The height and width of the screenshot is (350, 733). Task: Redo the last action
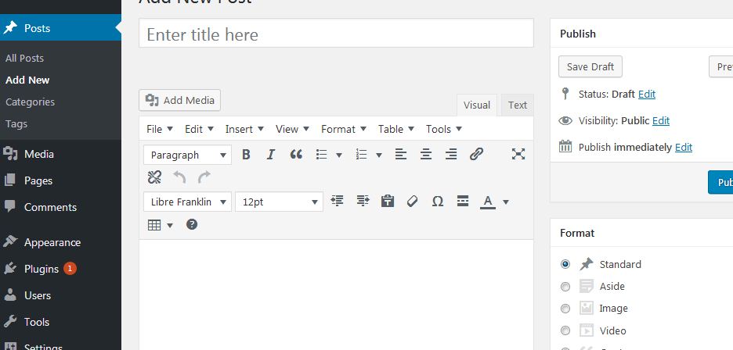[204, 177]
